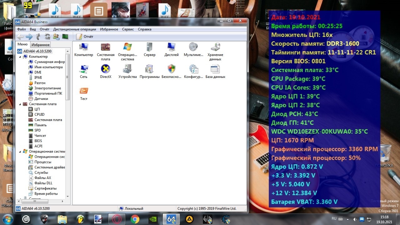Viewport: 400px width, 225px height.
Task: Open the DirectX category icon
Action: [105, 69]
